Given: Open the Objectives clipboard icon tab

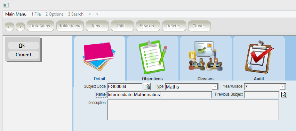Looking at the screenshot, I should (x=153, y=58).
